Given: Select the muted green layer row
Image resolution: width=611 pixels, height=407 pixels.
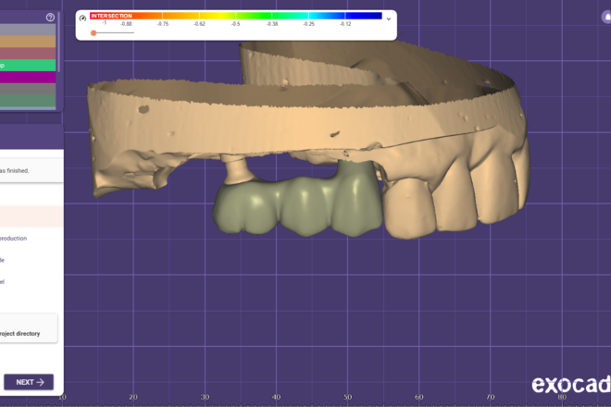Looking at the screenshot, I should [x=28, y=101].
